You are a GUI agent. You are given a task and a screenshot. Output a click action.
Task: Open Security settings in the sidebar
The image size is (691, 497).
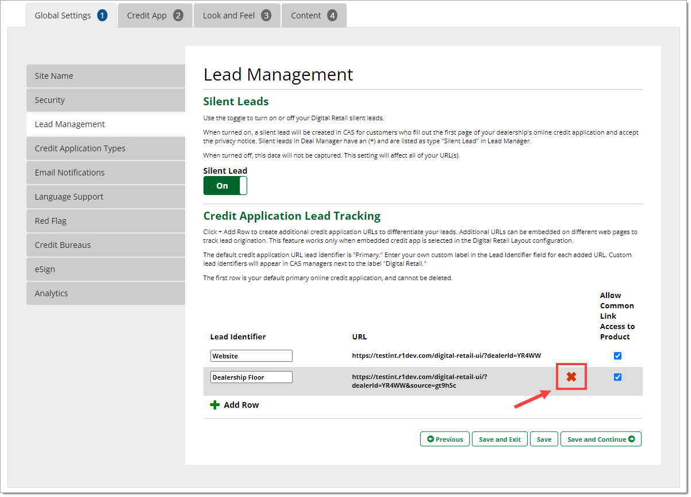(106, 100)
